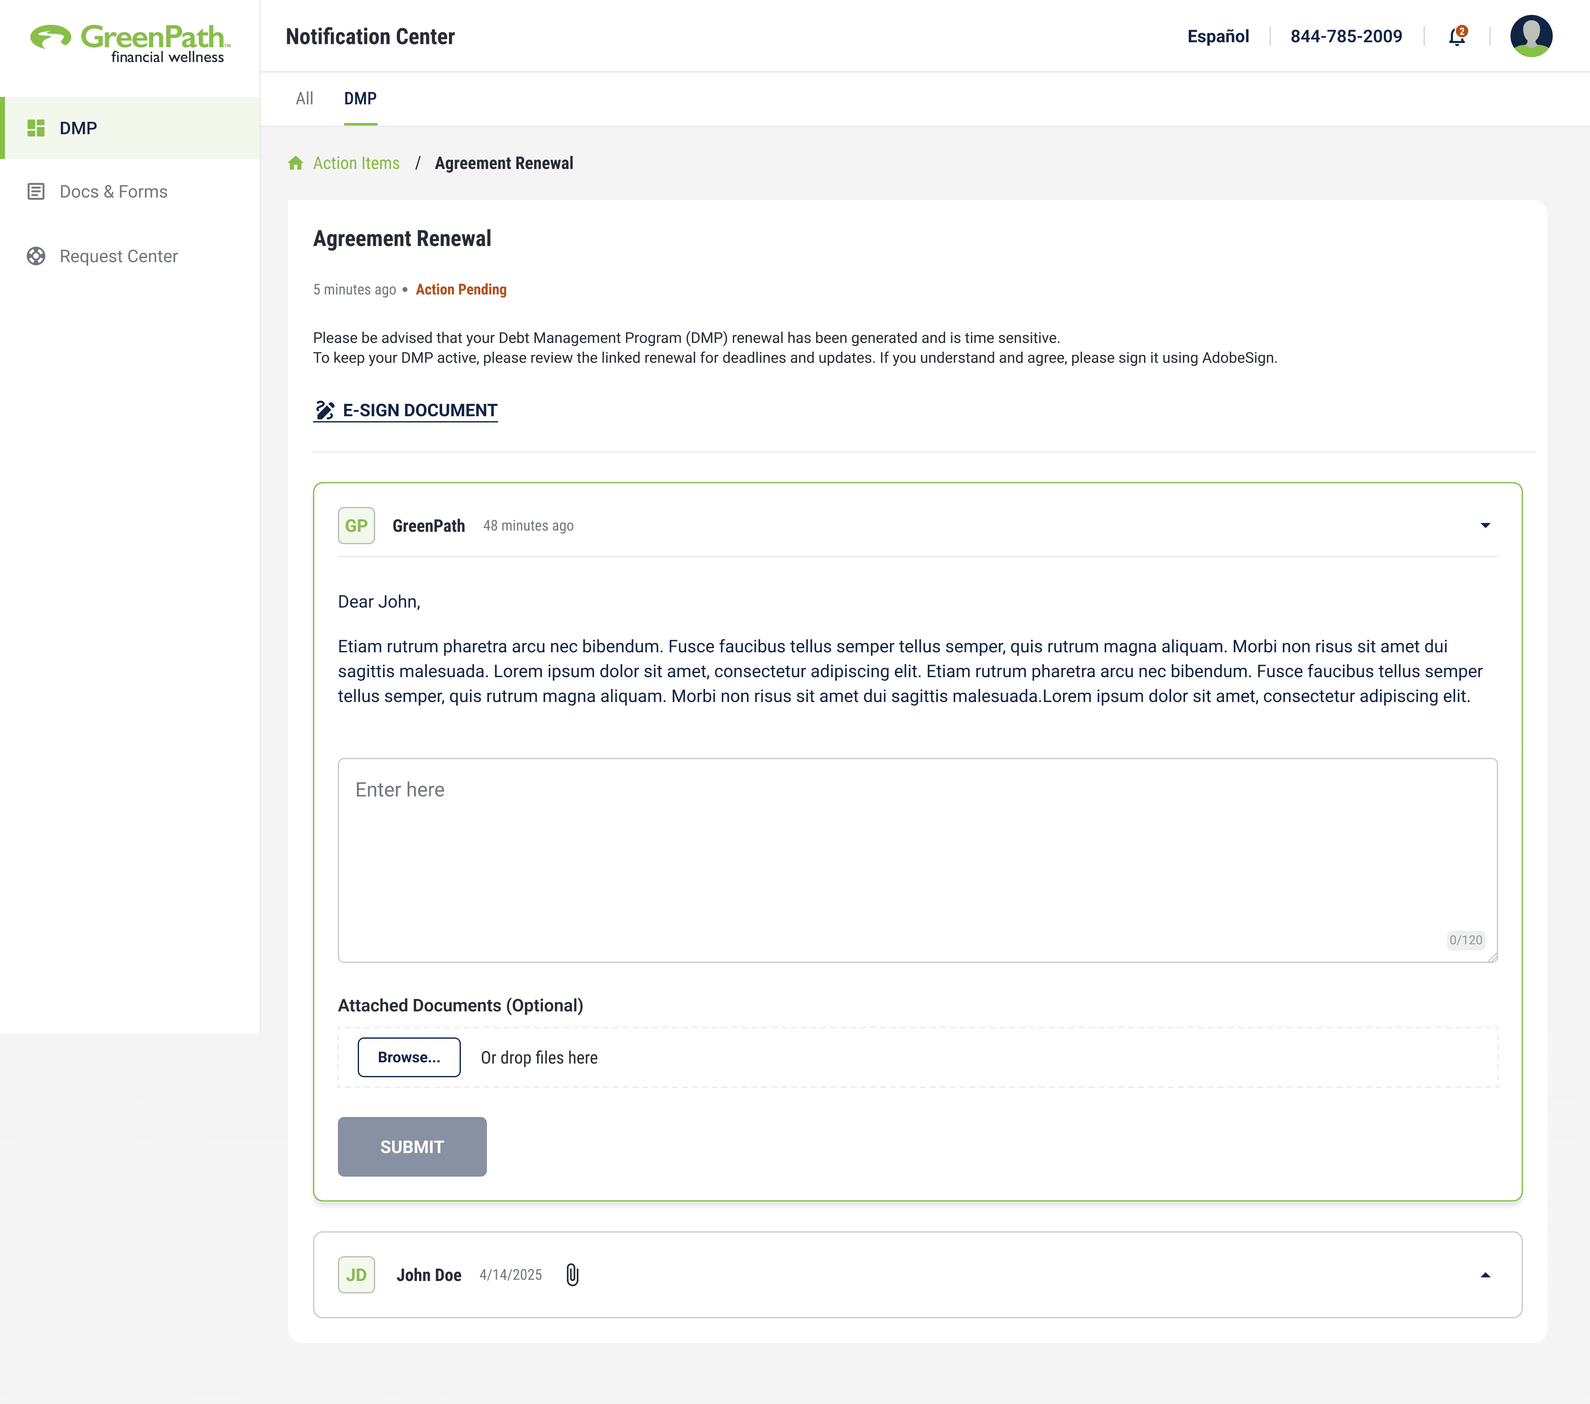Collapse the GreenPath message panel

pos(1485,525)
